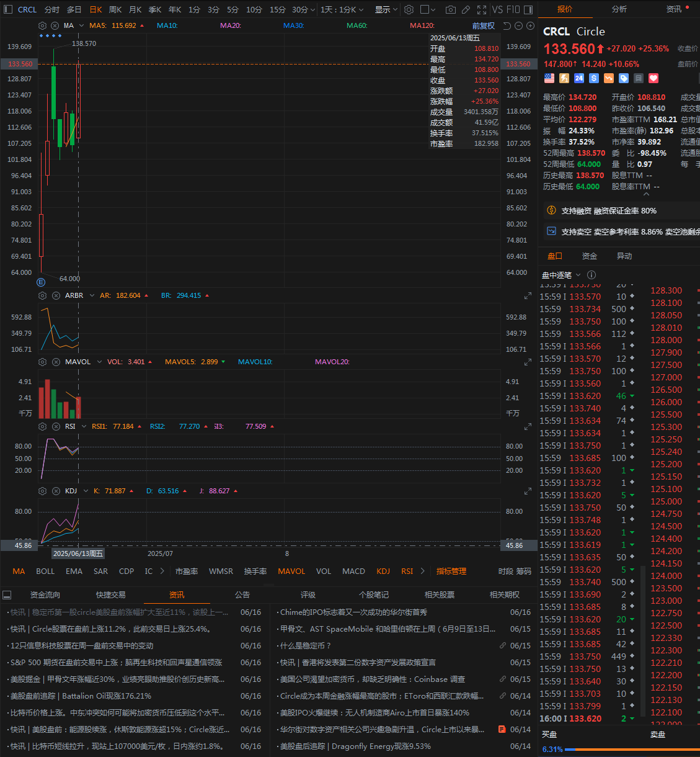Open the VS compare function
The width and height of the screenshot is (700, 757).
coord(497,9)
